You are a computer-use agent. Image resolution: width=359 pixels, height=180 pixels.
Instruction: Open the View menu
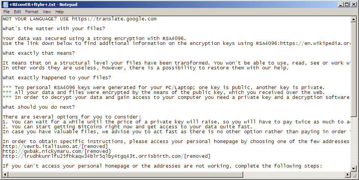[47, 12]
